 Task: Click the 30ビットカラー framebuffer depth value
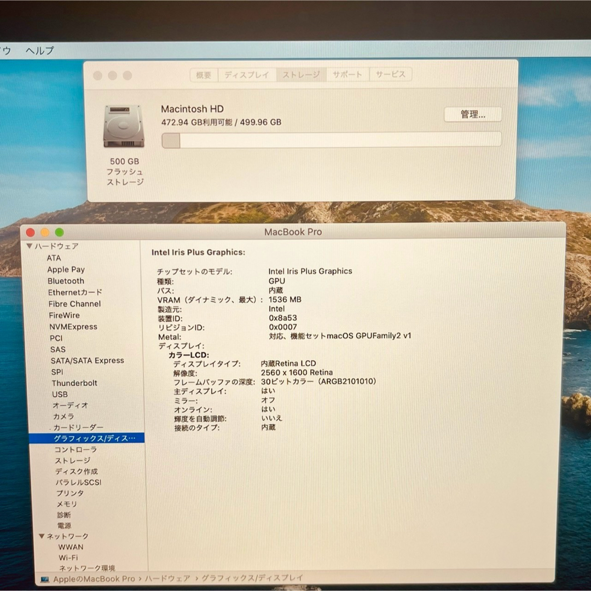(318, 381)
